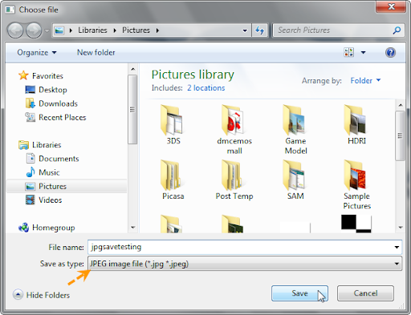Click the library icon in the address bar
The image size is (411, 315).
(59, 30)
